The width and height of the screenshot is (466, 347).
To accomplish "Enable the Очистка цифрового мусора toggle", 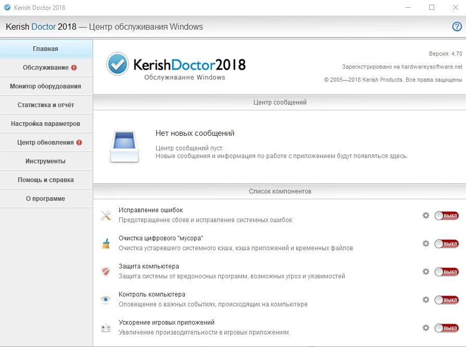I will coord(446,243).
